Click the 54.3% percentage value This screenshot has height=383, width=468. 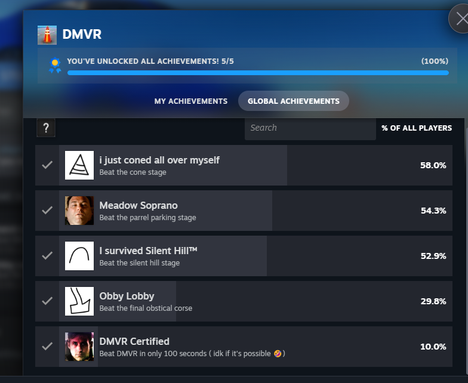[x=433, y=211]
